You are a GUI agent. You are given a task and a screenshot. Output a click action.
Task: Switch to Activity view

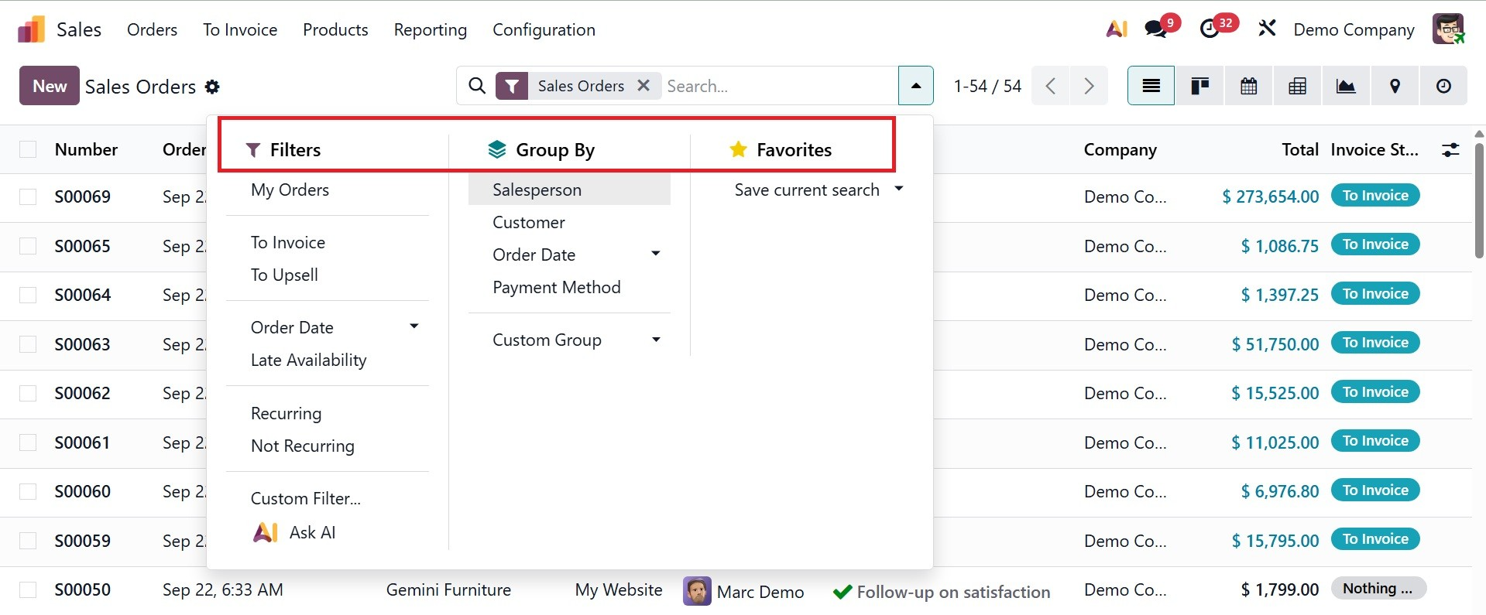pyautogui.click(x=1443, y=86)
